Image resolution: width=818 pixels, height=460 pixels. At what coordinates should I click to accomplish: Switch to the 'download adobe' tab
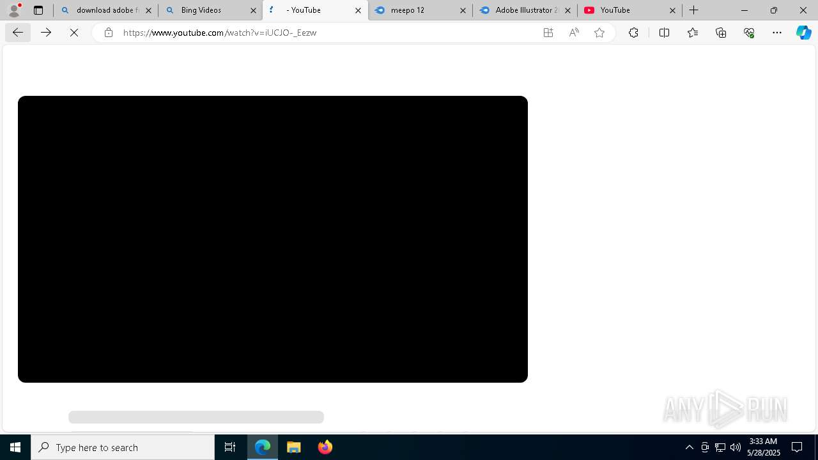point(105,10)
